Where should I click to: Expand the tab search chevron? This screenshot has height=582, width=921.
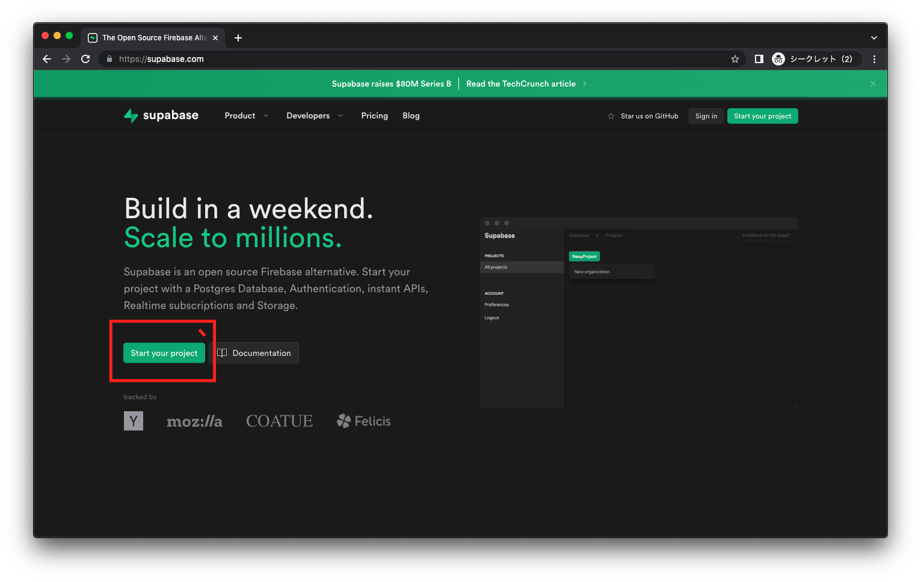click(873, 38)
